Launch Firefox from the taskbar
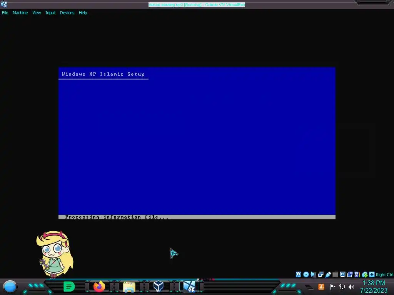This screenshot has width=394, height=295. 99,287
